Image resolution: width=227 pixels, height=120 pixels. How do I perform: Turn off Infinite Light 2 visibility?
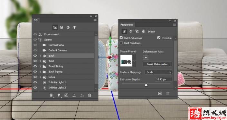35,88
